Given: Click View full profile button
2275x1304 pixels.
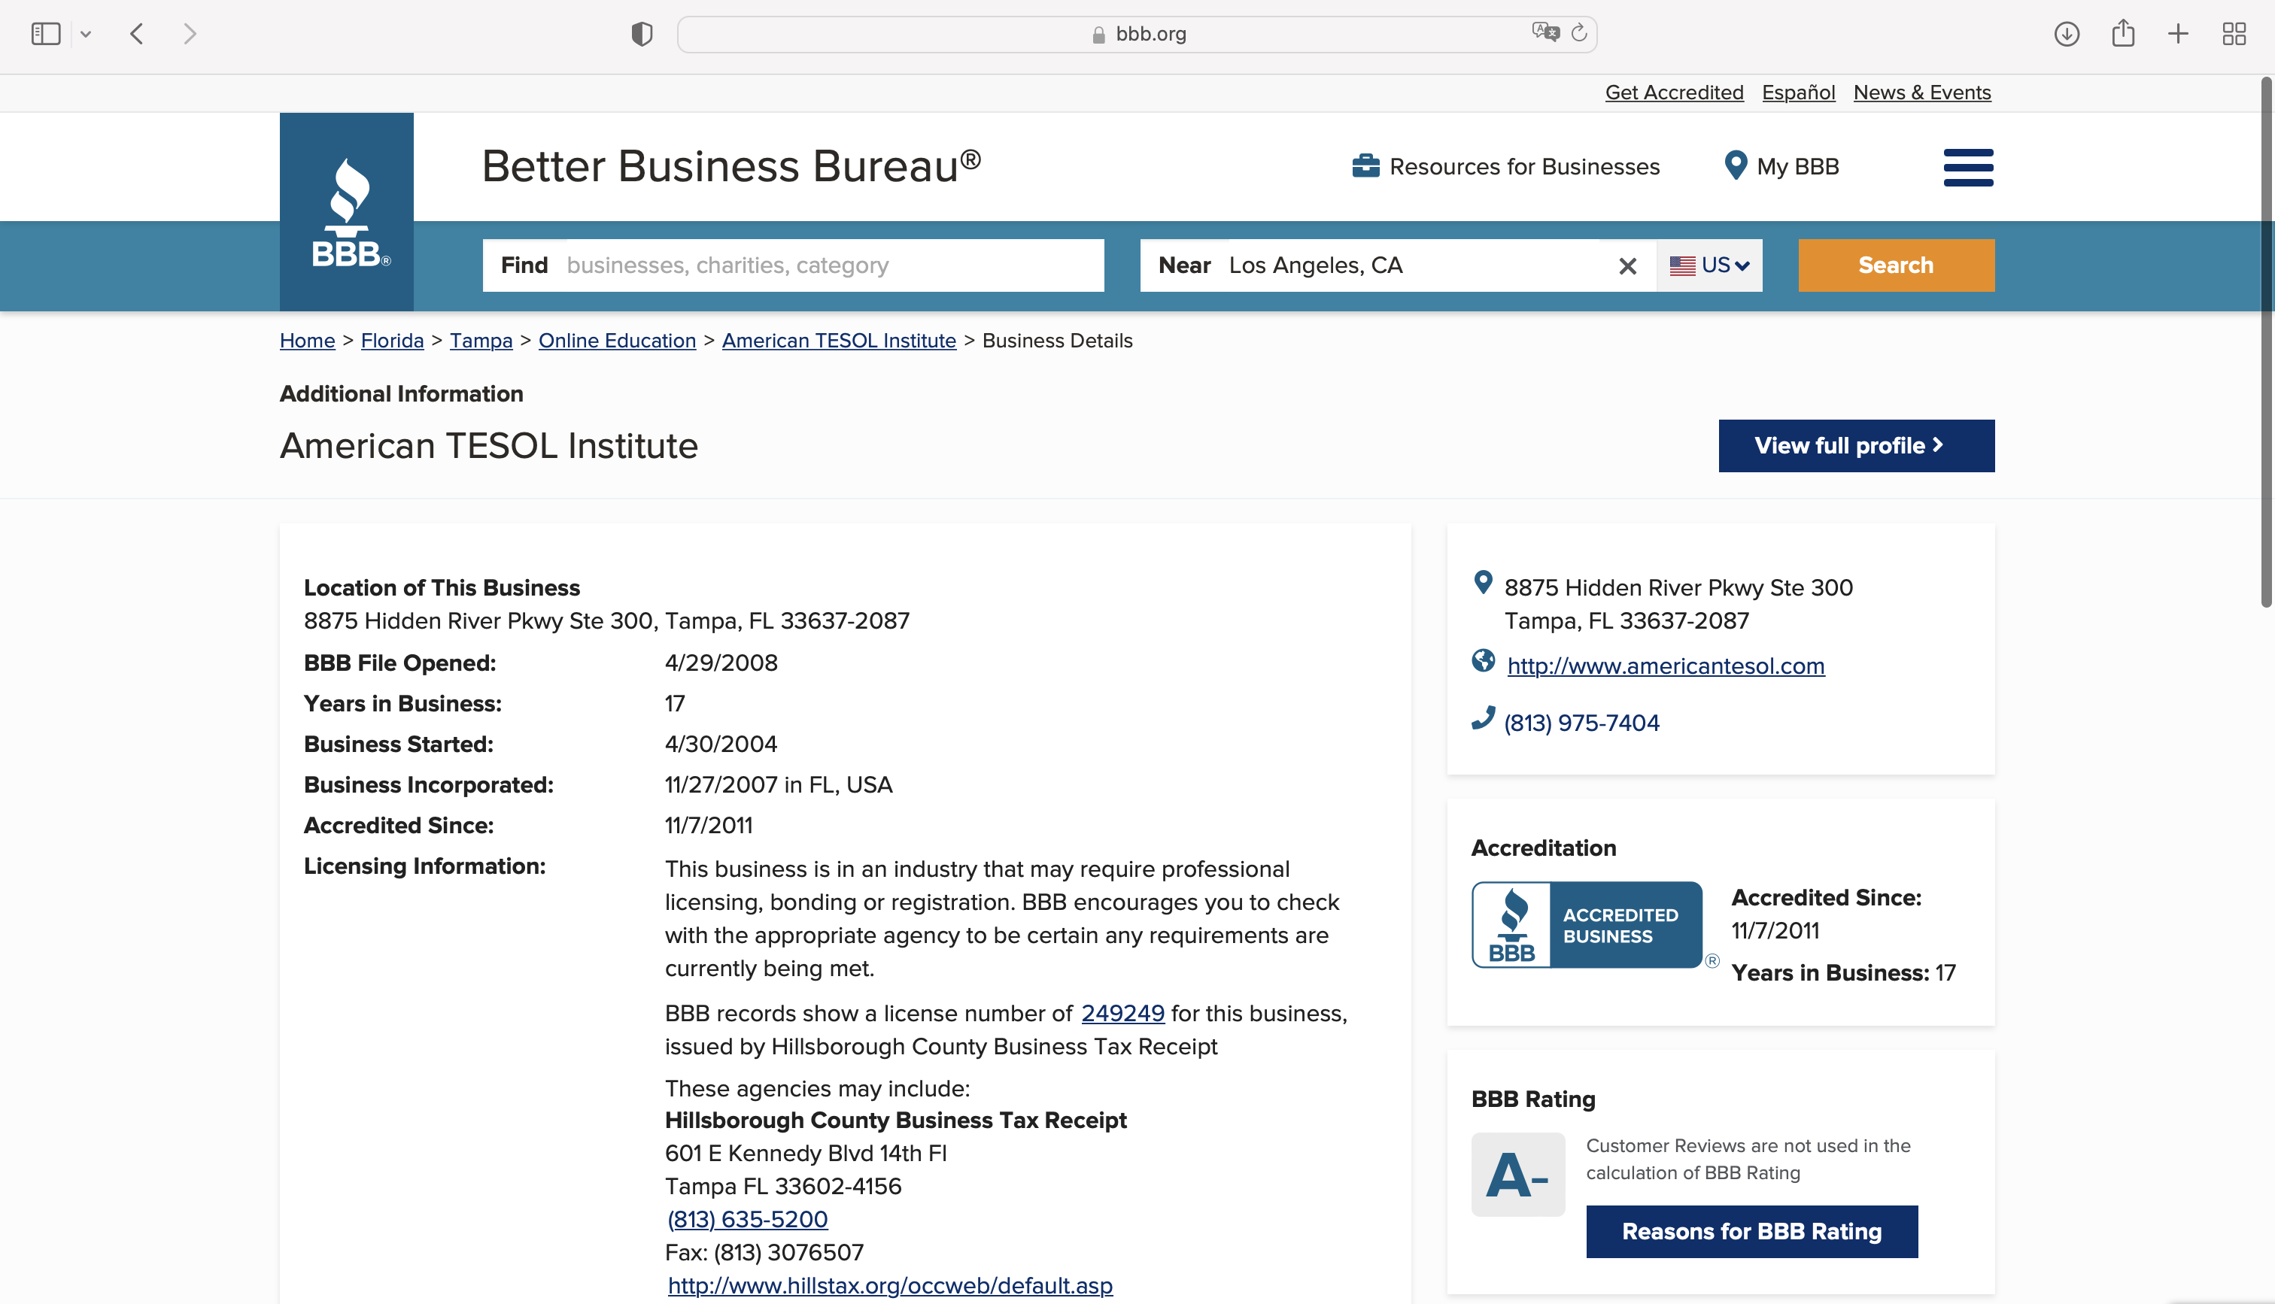Looking at the screenshot, I should click(1856, 445).
